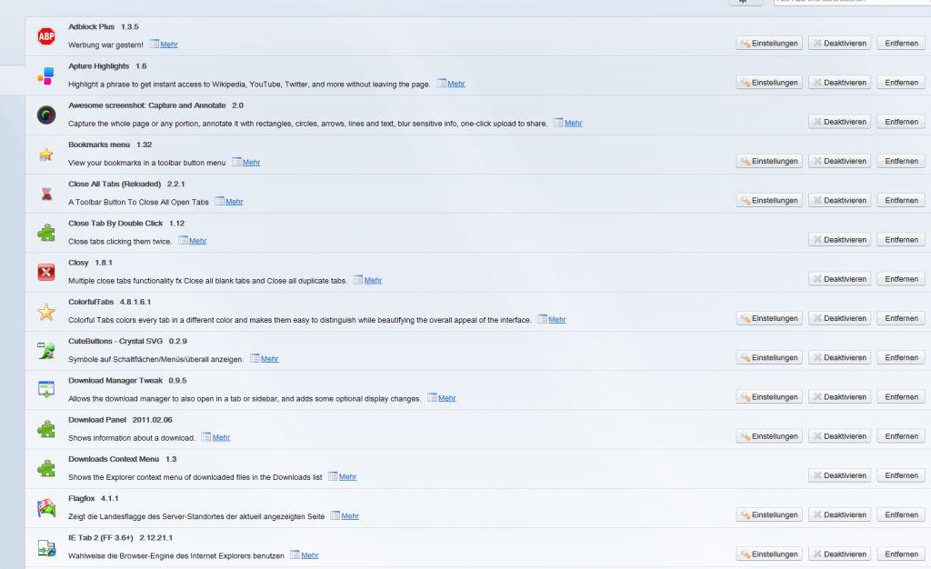The height and width of the screenshot is (569, 931).
Task: Follow the Mehr link for Bookmarks menu
Action: (x=251, y=162)
